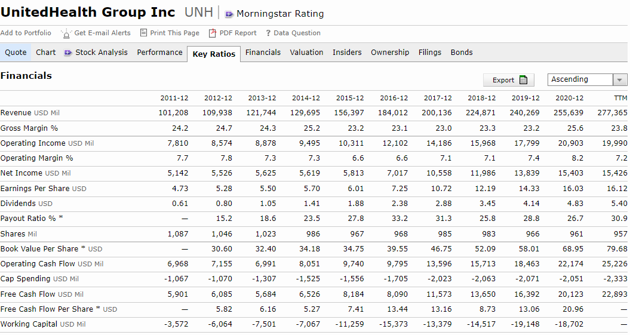
Task: Open the Financials tab
Action: [263, 52]
